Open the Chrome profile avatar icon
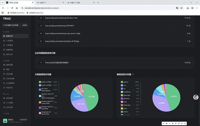200x126 pixels. 192,8
